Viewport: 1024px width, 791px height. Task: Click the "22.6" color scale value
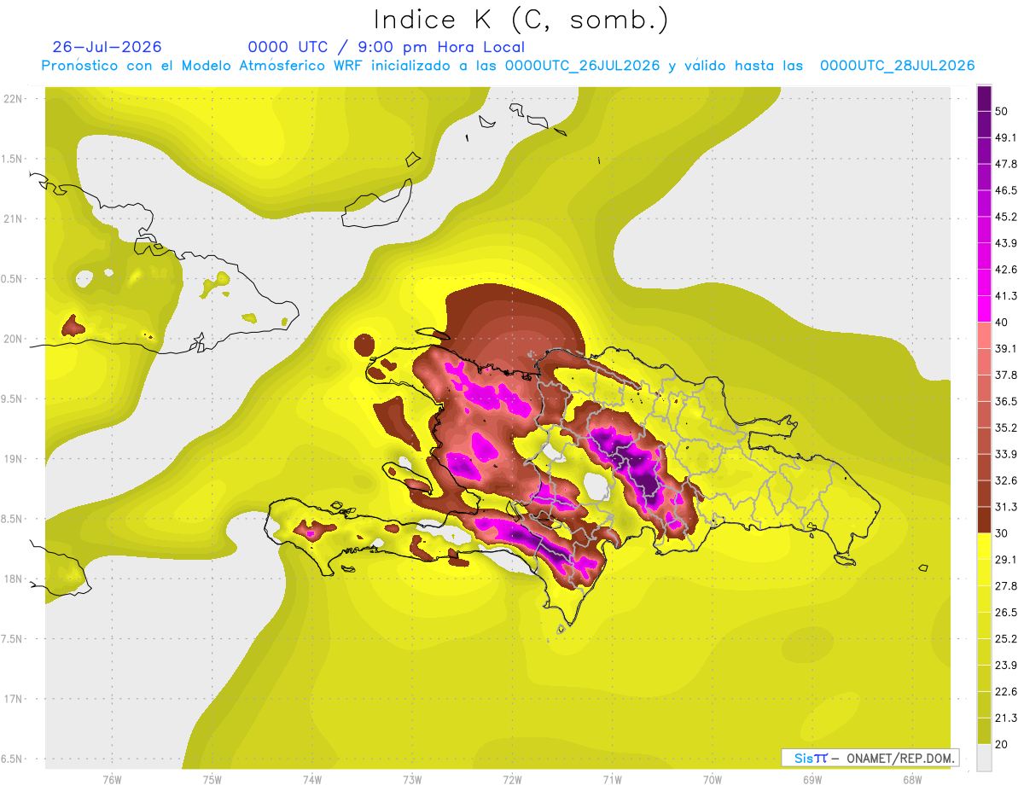pos(1006,692)
